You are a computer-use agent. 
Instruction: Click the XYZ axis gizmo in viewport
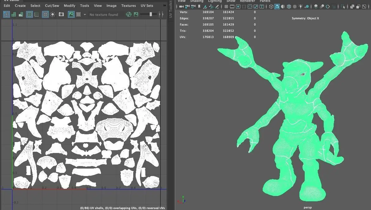pyautogui.click(x=181, y=200)
